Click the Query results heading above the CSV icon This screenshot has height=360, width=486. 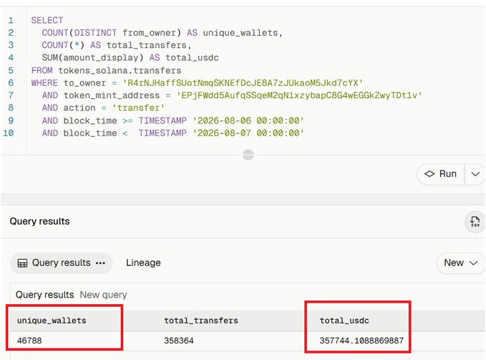(39, 222)
